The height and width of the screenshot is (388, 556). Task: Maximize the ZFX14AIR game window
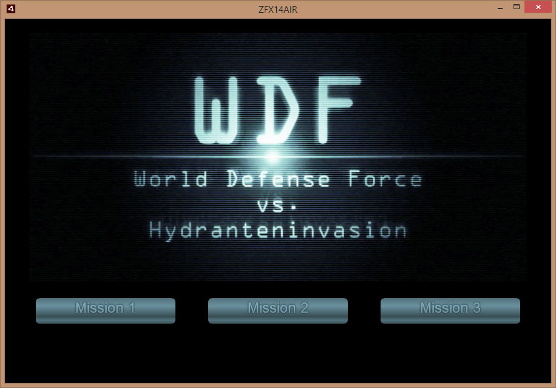[517, 8]
